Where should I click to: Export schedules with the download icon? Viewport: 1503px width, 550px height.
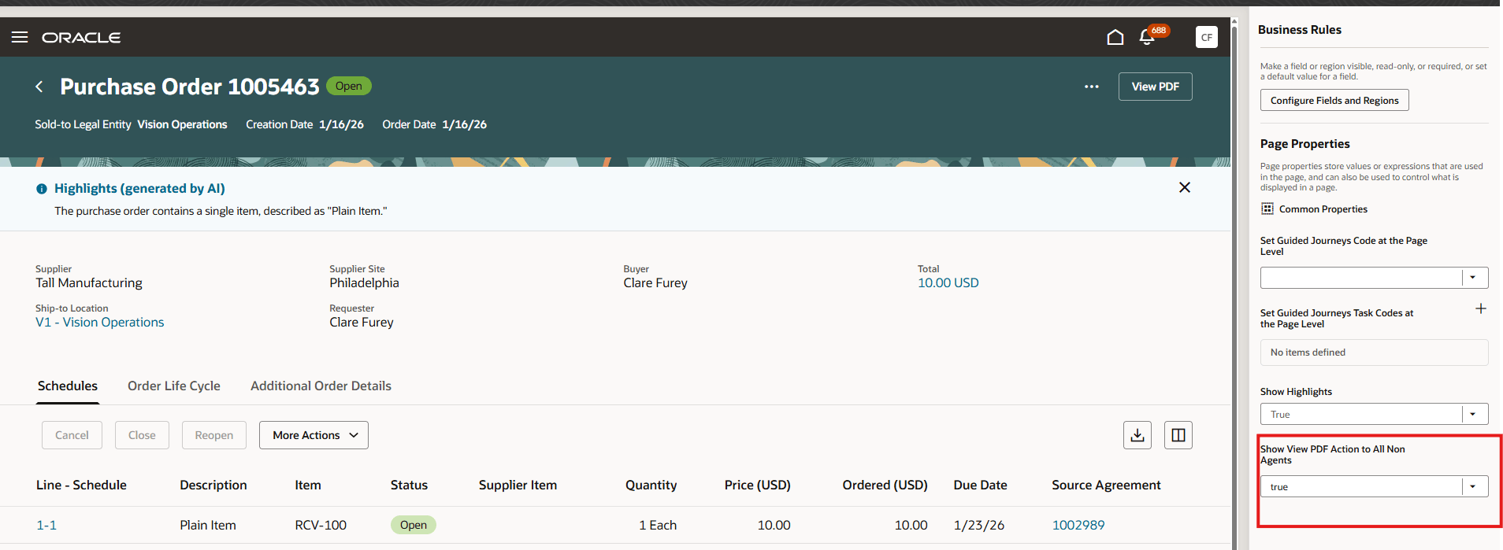[1137, 435]
